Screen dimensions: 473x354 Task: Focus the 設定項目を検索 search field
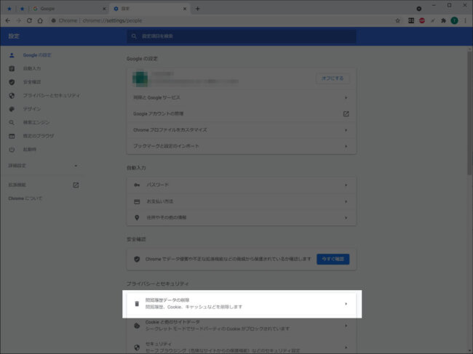pyautogui.click(x=242, y=36)
